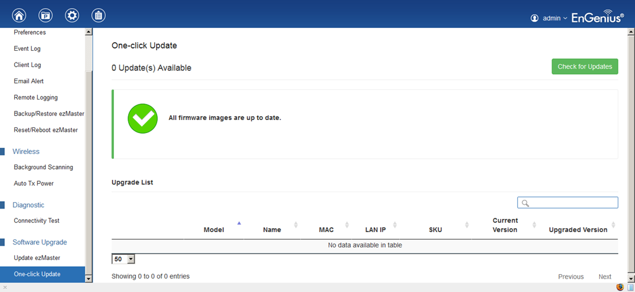Screen dimensions: 635x292
Task: Click the green checkmark status icon
Action: (142, 118)
